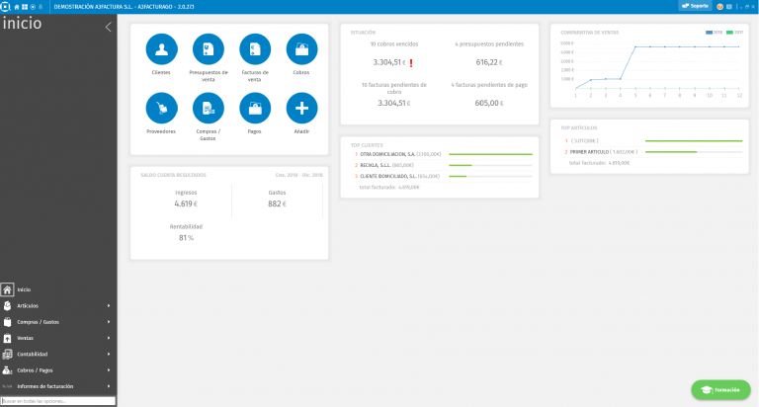Toggle the 2017 series in chart legend
The width and height of the screenshot is (759, 407).
732,33
